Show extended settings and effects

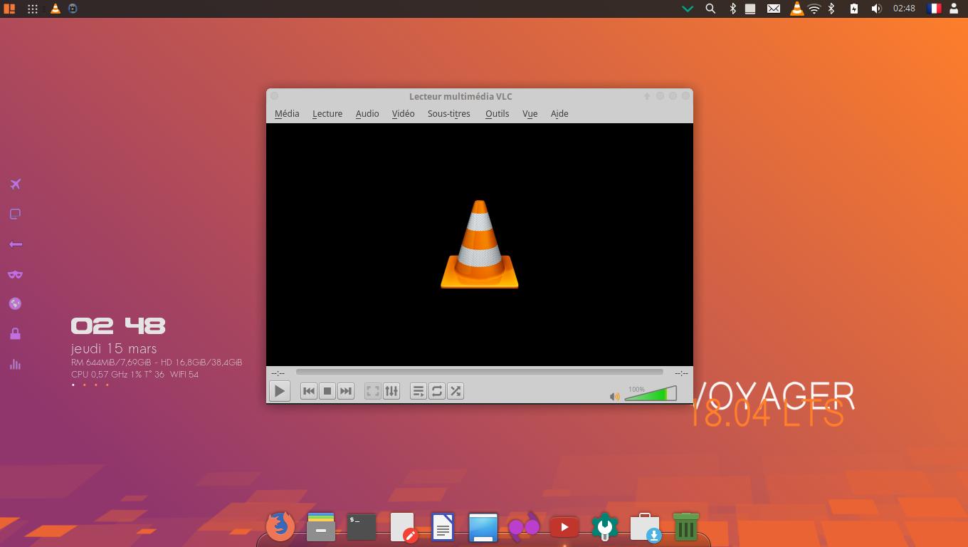tap(391, 391)
